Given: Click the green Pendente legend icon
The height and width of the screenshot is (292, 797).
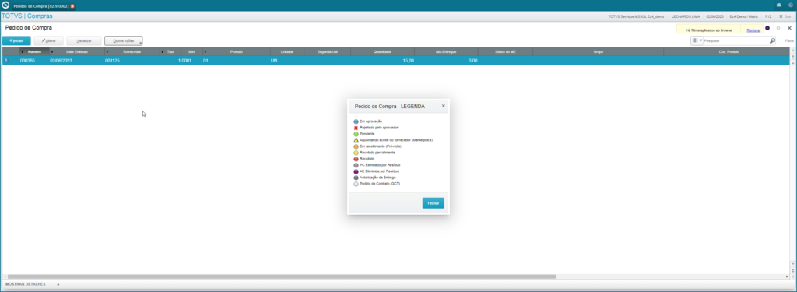Looking at the screenshot, I should click(x=356, y=134).
